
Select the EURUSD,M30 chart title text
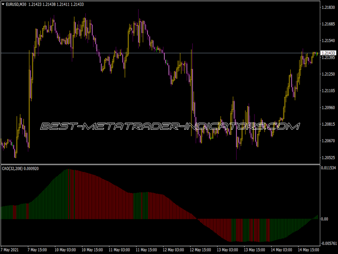point(16,4)
